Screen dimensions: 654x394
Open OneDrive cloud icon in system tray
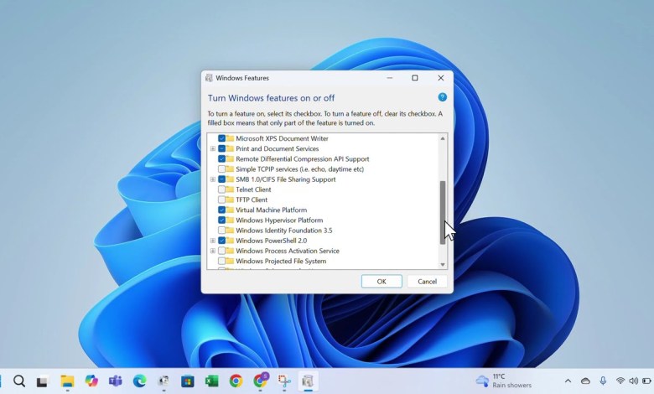tap(585, 381)
